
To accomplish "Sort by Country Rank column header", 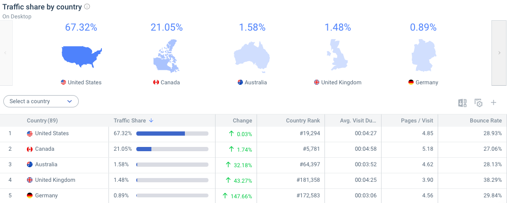I will (303, 121).
